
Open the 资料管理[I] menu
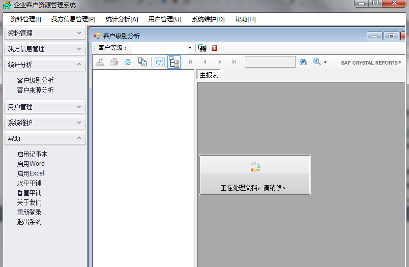25,19
